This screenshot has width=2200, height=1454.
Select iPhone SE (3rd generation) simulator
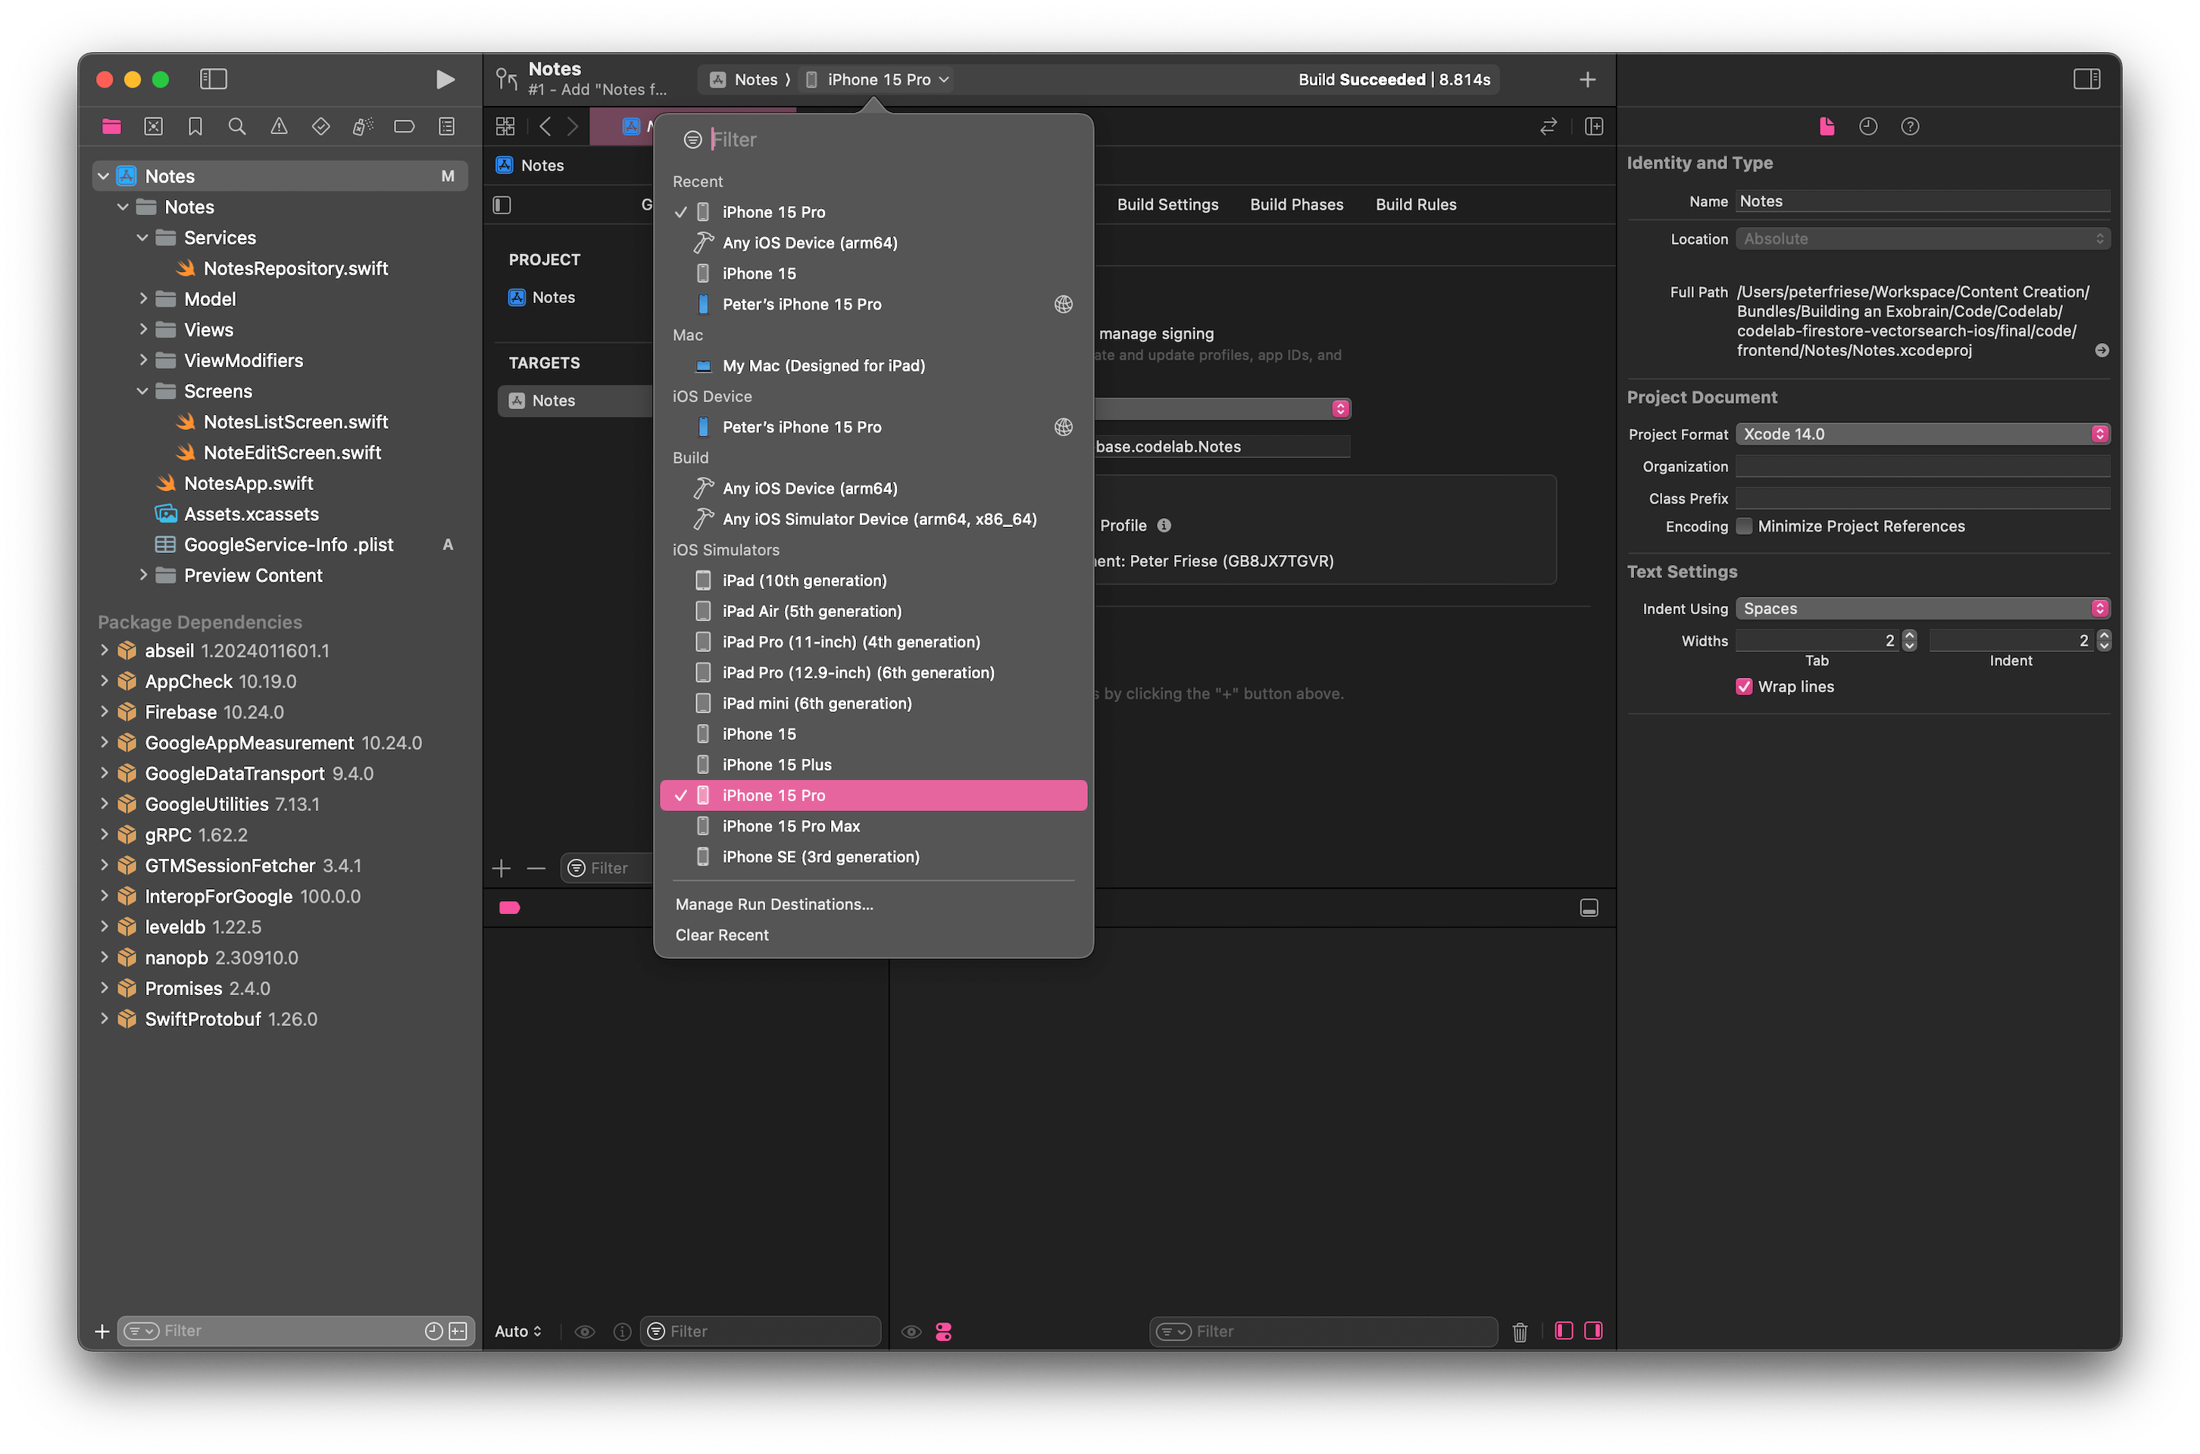(x=821, y=856)
